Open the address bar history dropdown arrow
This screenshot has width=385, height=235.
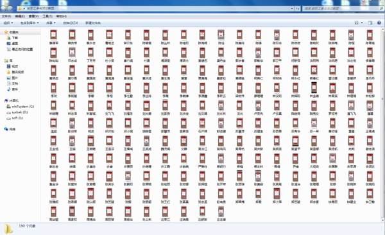[x=292, y=8]
